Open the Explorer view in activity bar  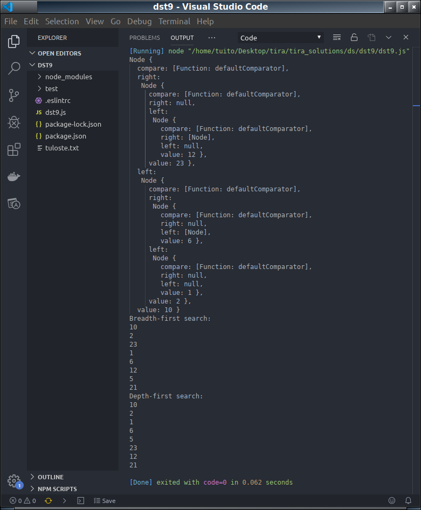click(13, 42)
